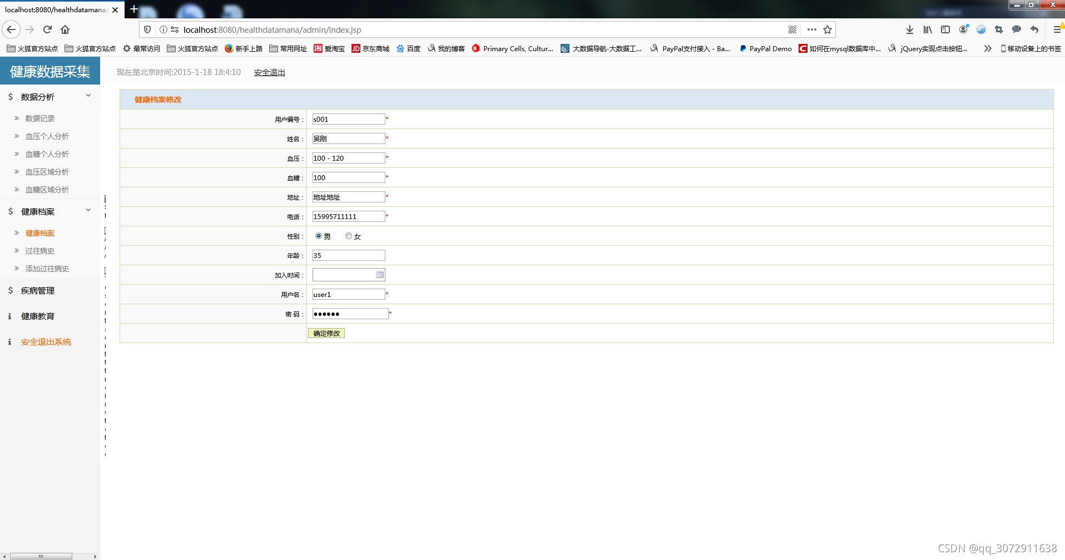Image resolution: width=1065 pixels, height=560 pixels.
Task: Open the 最常访问 bookmark
Action: [x=141, y=48]
